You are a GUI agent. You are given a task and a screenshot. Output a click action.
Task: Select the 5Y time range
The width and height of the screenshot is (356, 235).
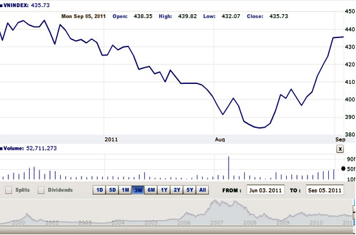(x=190, y=190)
